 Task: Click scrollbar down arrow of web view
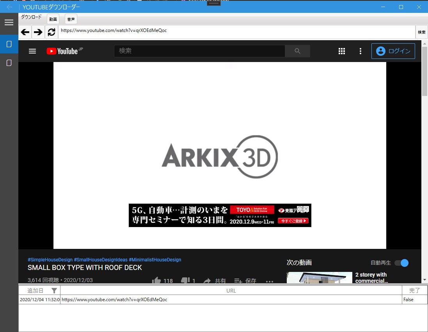point(424,280)
